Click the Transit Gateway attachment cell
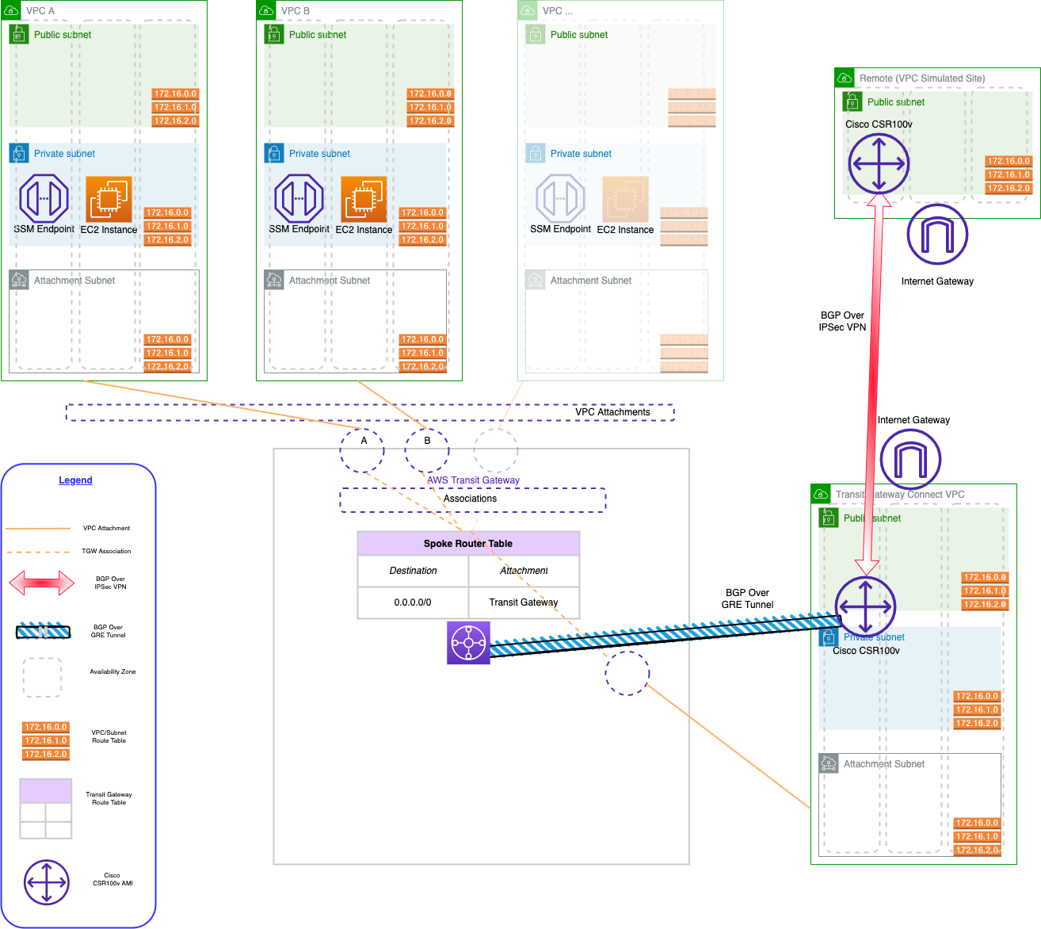Image resolution: width=1041 pixels, height=929 pixels. [x=524, y=602]
